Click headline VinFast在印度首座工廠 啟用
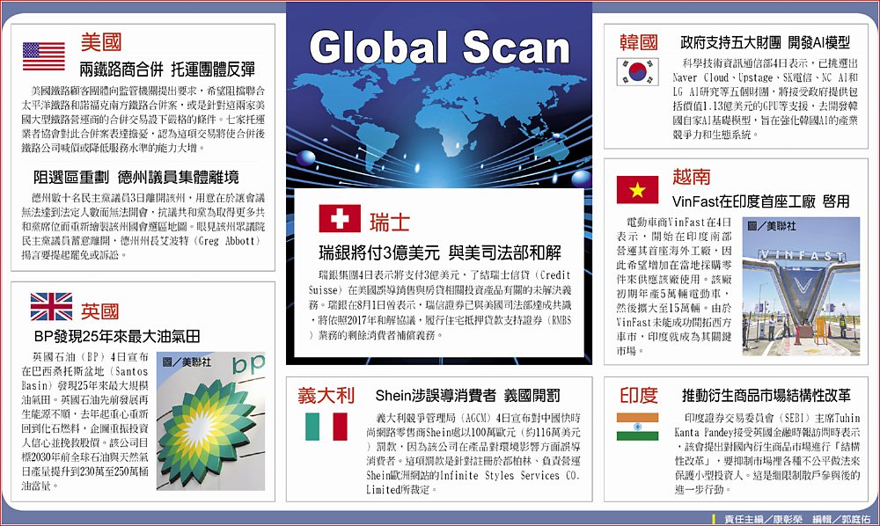The image size is (880, 526). [x=760, y=202]
